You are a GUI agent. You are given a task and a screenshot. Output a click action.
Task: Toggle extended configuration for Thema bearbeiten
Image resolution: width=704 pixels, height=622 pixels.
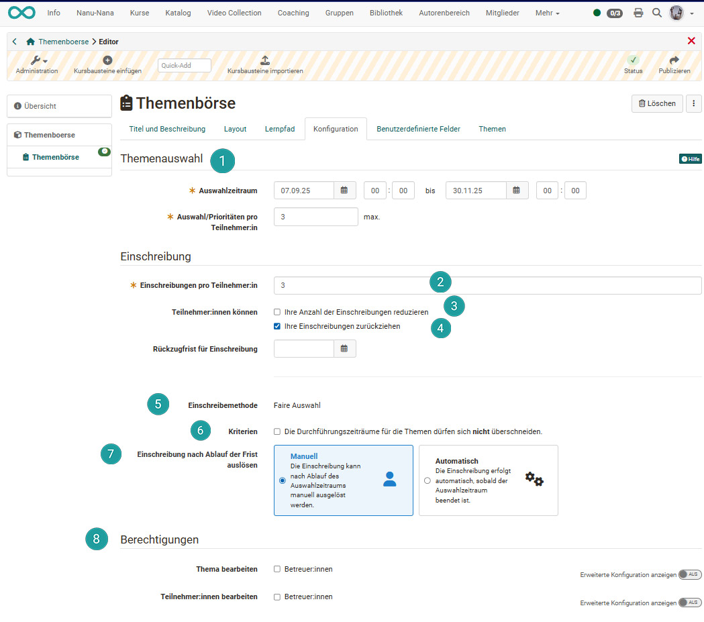[690, 575]
